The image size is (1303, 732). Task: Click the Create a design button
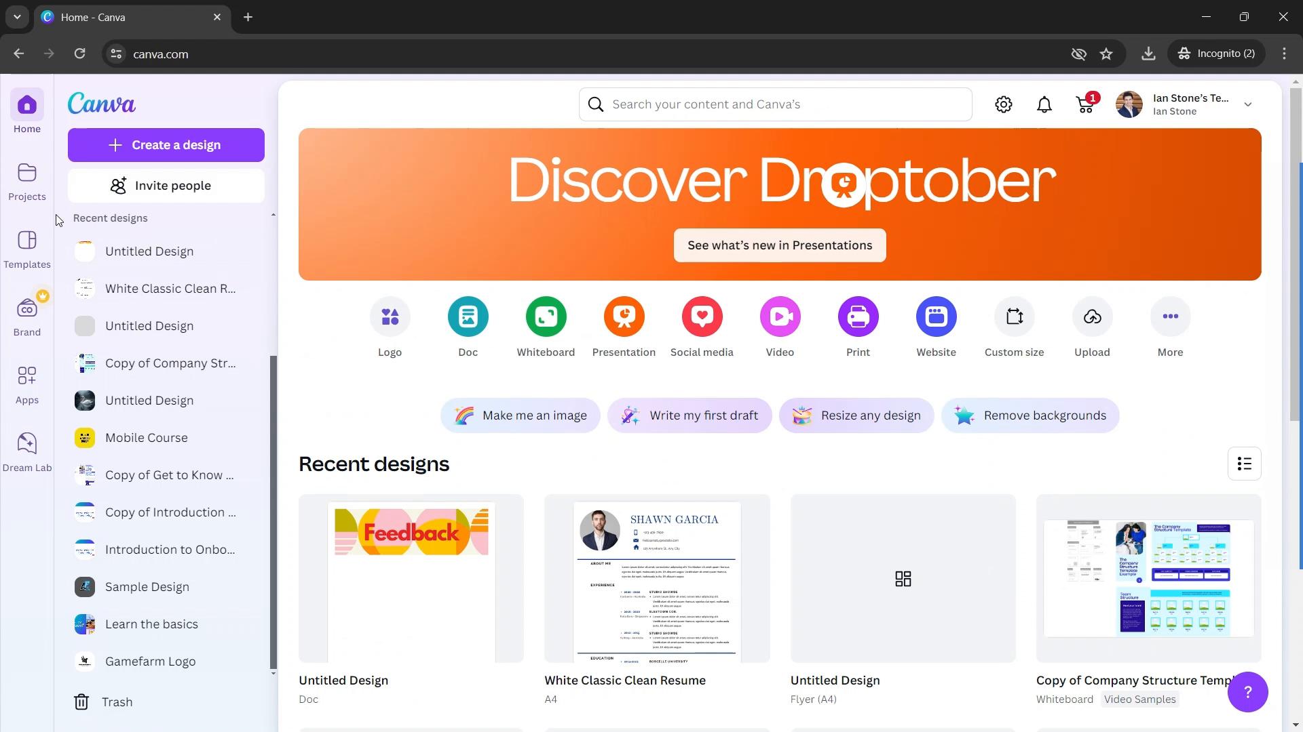tap(165, 145)
